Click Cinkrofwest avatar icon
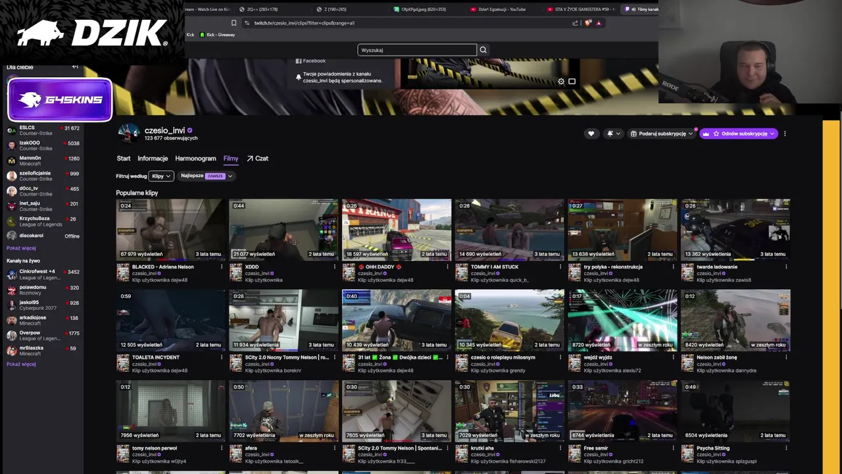Screen dimensions: 842x474 [x=11, y=274]
